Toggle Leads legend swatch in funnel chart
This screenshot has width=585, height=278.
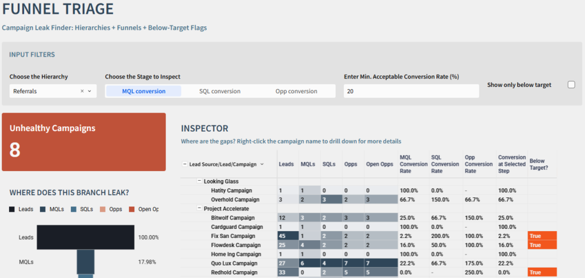13,209
